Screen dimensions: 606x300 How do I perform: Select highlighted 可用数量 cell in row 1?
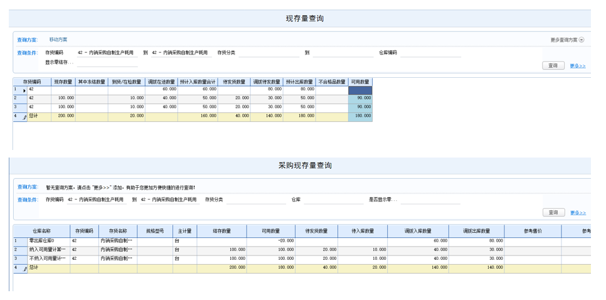click(x=360, y=90)
